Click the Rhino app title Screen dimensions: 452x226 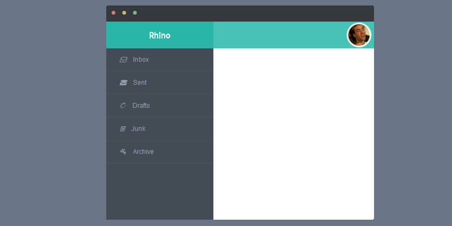(x=160, y=36)
